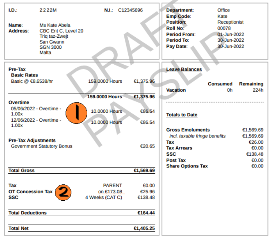Click the Pay Date value
Viewport: 273px width, 241px height.
pos(231,46)
